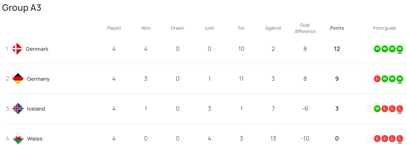Open the Germany team link

38,79
